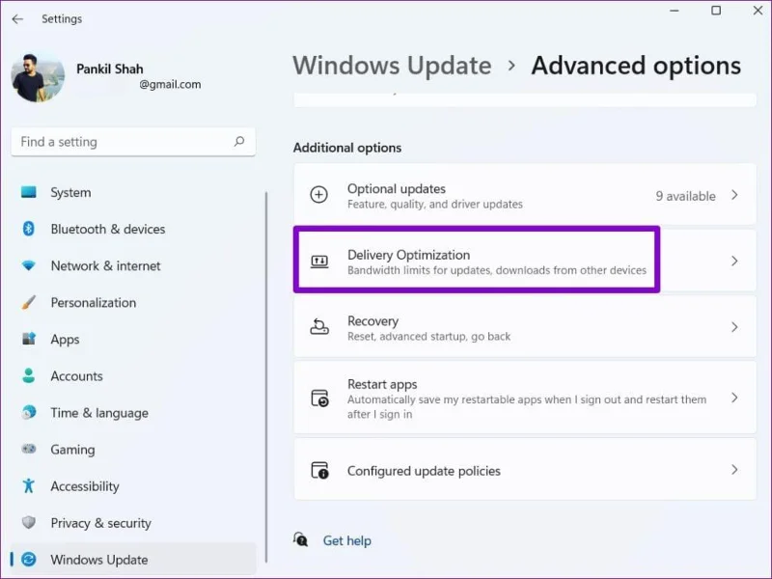Open Restart apps title

tap(382, 384)
